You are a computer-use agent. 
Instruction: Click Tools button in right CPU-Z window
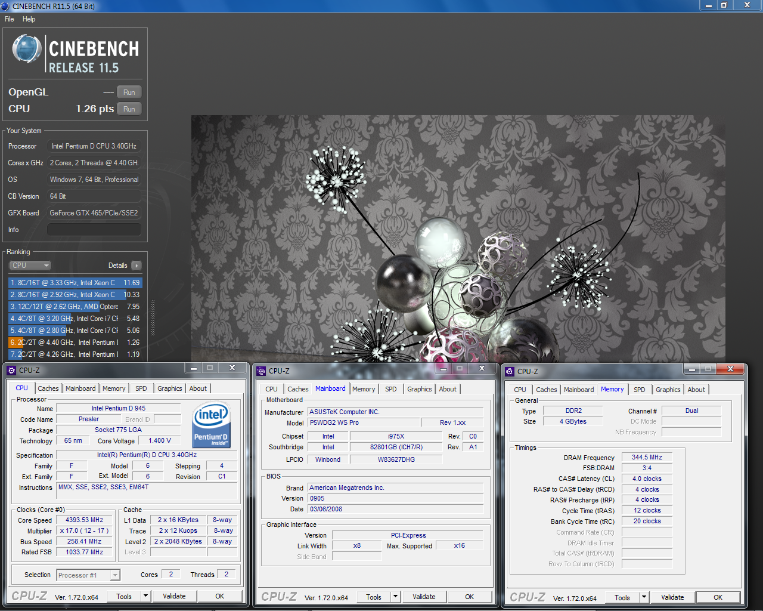pos(622,597)
